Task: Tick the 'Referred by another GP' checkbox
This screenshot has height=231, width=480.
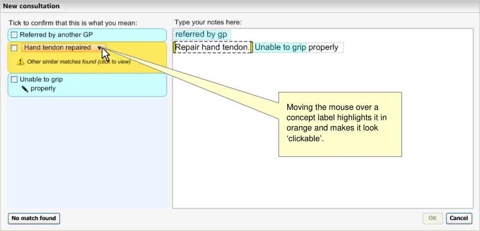Action: pyautogui.click(x=14, y=35)
